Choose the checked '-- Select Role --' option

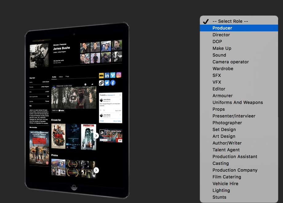coord(230,21)
